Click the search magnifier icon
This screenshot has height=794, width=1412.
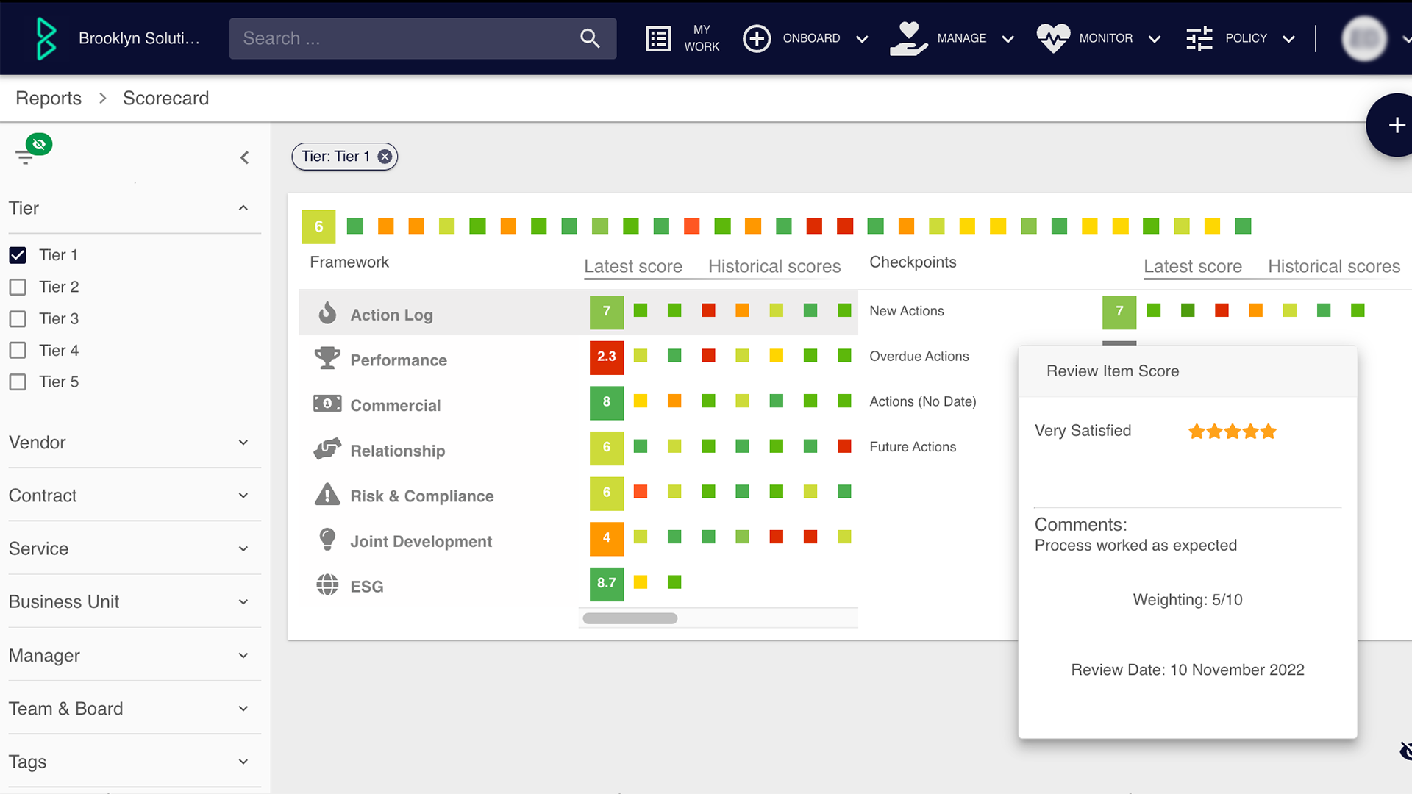coord(590,38)
